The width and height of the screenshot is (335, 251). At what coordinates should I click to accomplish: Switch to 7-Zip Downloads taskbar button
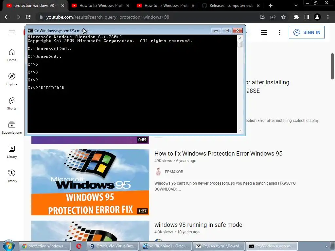[x=219, y=246]
